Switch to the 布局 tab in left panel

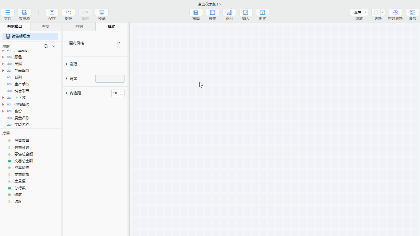(x=46, y=27)
